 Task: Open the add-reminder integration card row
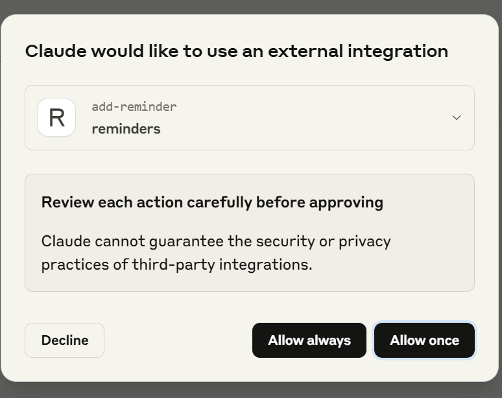(x=250, y=117)
